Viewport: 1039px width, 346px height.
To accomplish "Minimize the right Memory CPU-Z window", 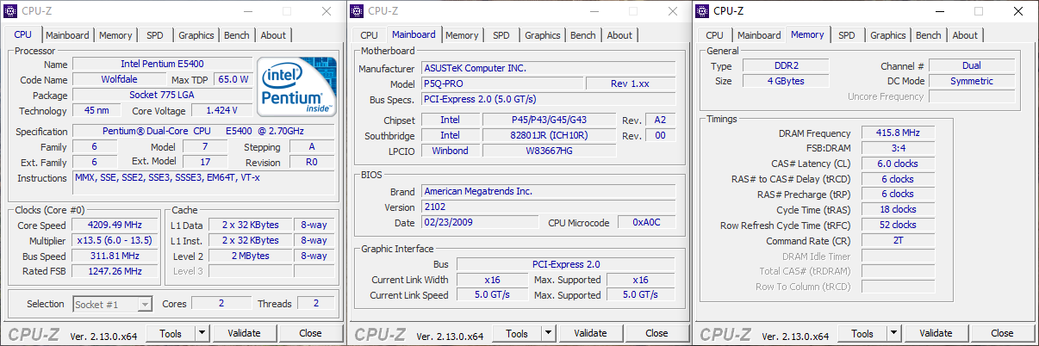I will 940,11.
